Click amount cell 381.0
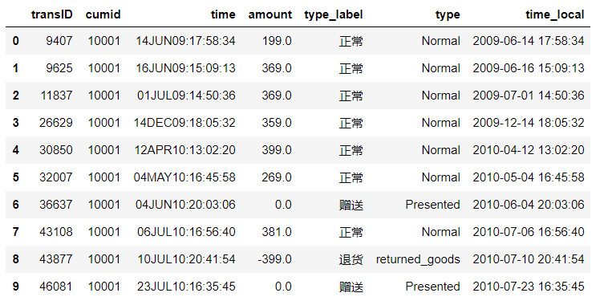 click(x=277, y=232)
